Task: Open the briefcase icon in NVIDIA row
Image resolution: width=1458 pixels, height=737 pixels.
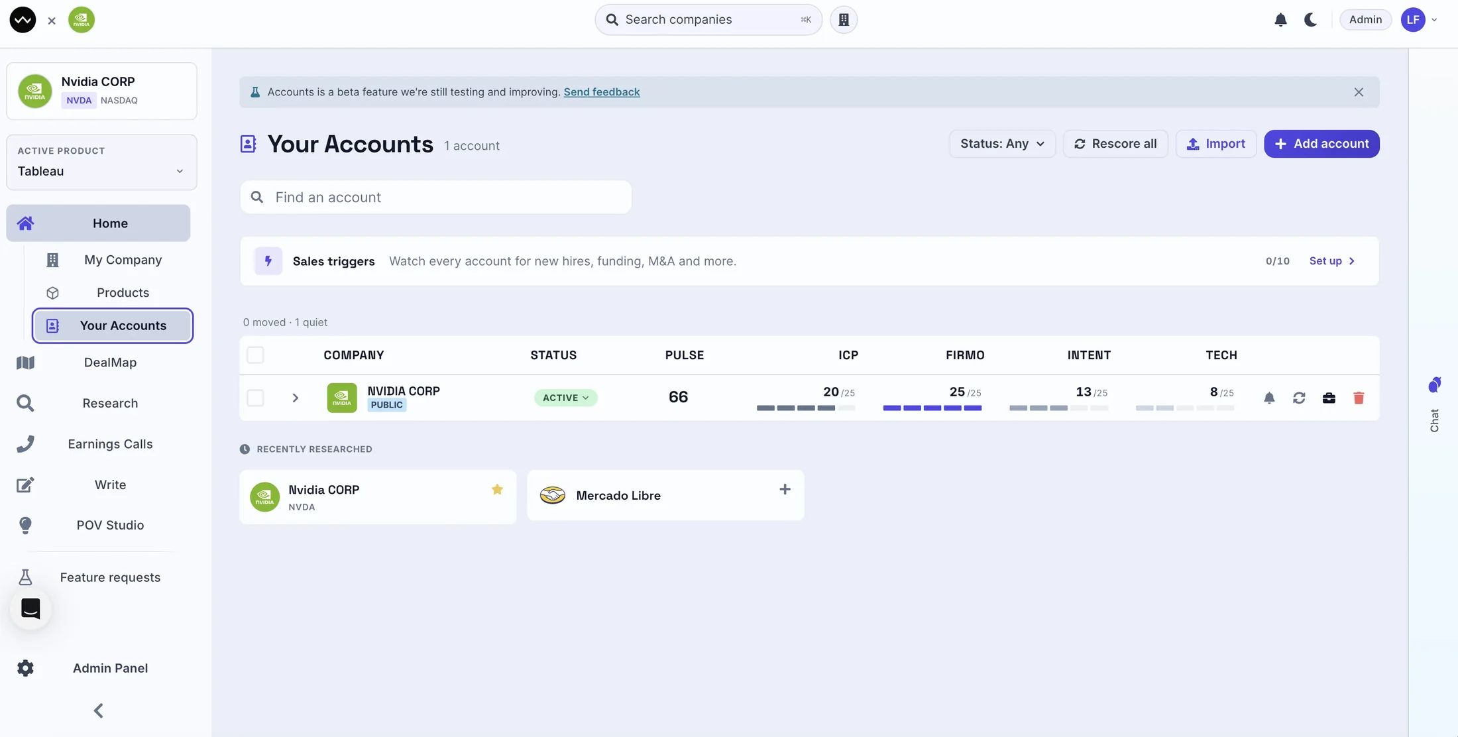Action: (1329, 398)
